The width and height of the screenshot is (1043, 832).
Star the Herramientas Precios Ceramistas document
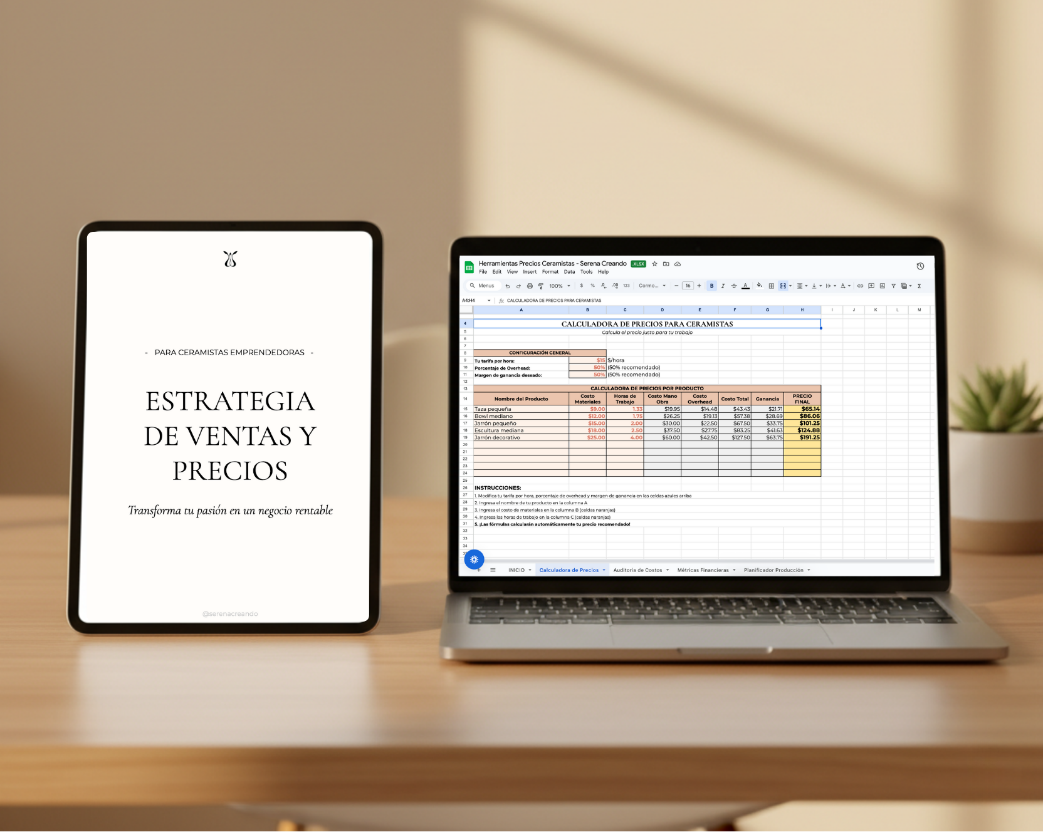pyautogui.click(x=654, y=264)
